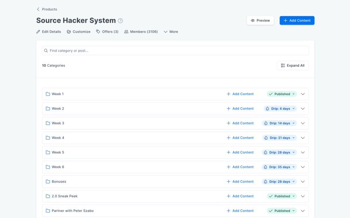Viewport: 350px width, 218px height.
Task: Open Bonuses Drip: 28 days dropdown
Action: tap(279, 182)
